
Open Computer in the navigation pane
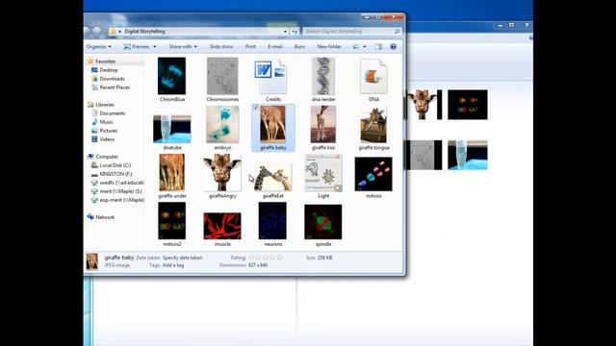107,156
